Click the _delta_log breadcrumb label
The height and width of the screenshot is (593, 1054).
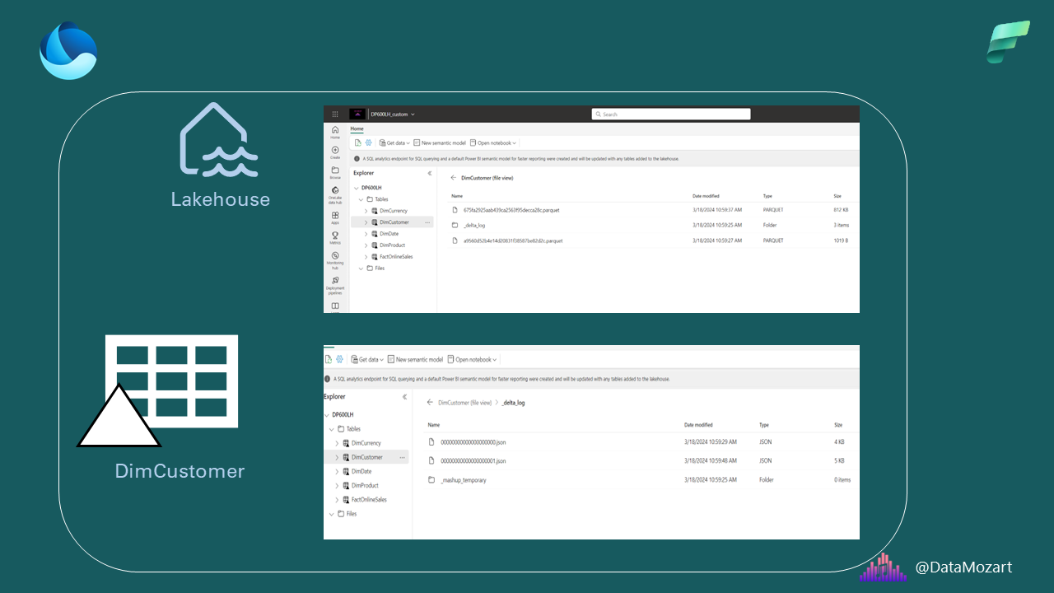coord(513,403)
